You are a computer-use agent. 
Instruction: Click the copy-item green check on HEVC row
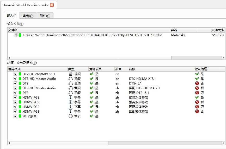91,74
